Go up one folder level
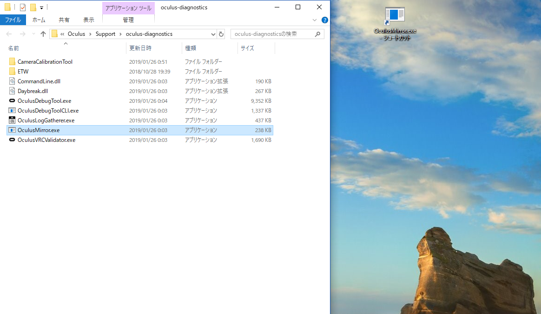The height and width of the screenshot is (314, 541). [43, 34]
